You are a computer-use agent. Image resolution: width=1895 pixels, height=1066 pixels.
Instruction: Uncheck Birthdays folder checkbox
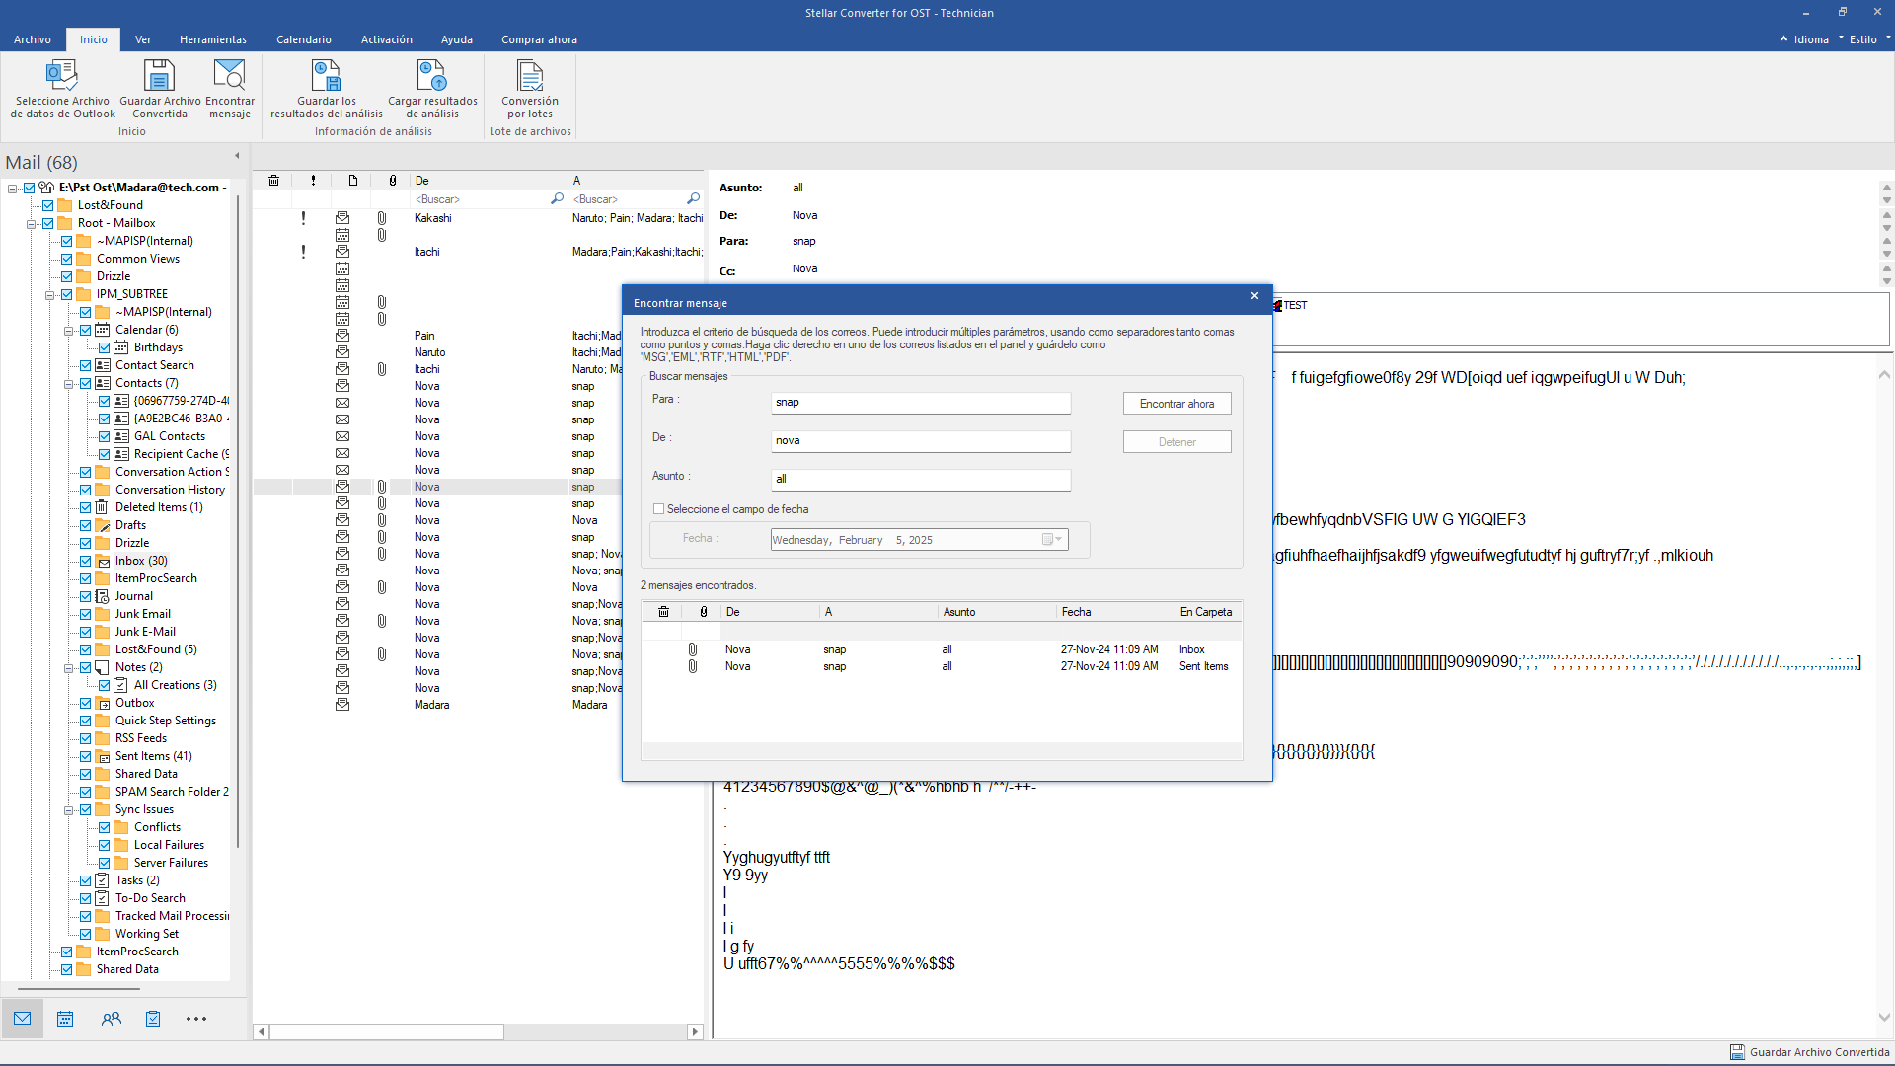(x=105, y=347)
